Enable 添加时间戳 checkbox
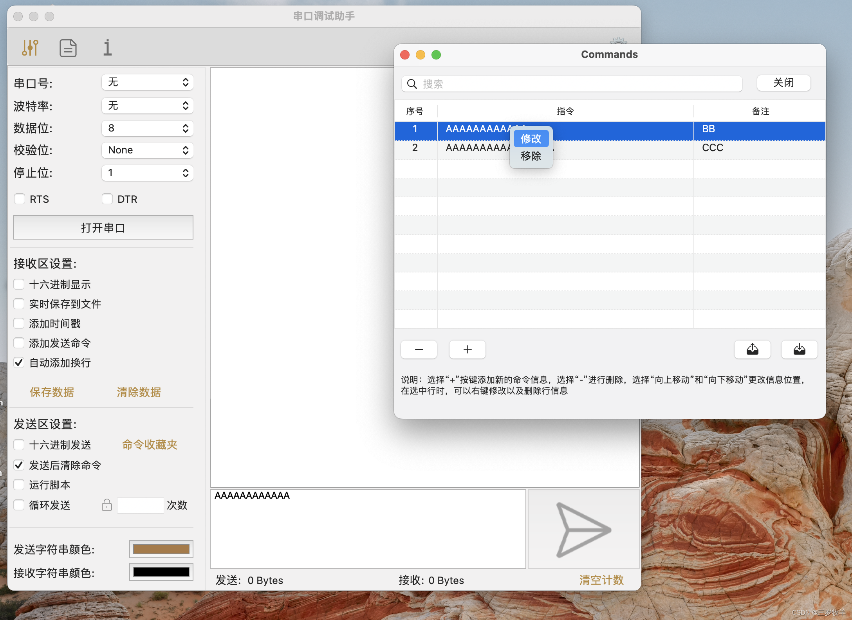The height and width of the screenshot is (620, 852). tap(19, 323)
